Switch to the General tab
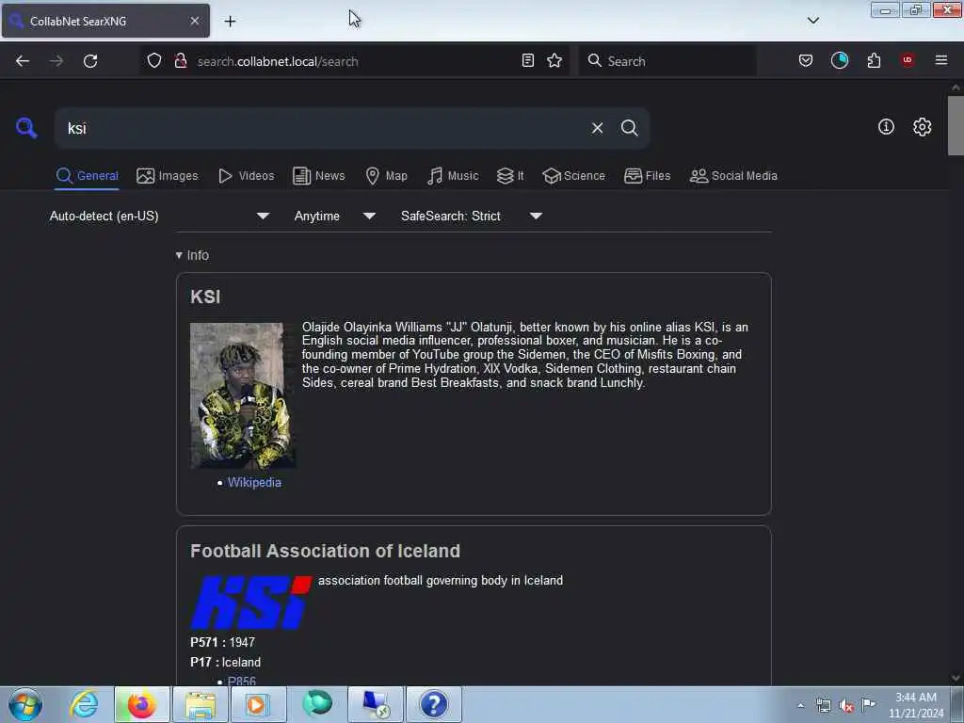Image resolution: width=964 pixels, height=723 pixels. [87, 176]
